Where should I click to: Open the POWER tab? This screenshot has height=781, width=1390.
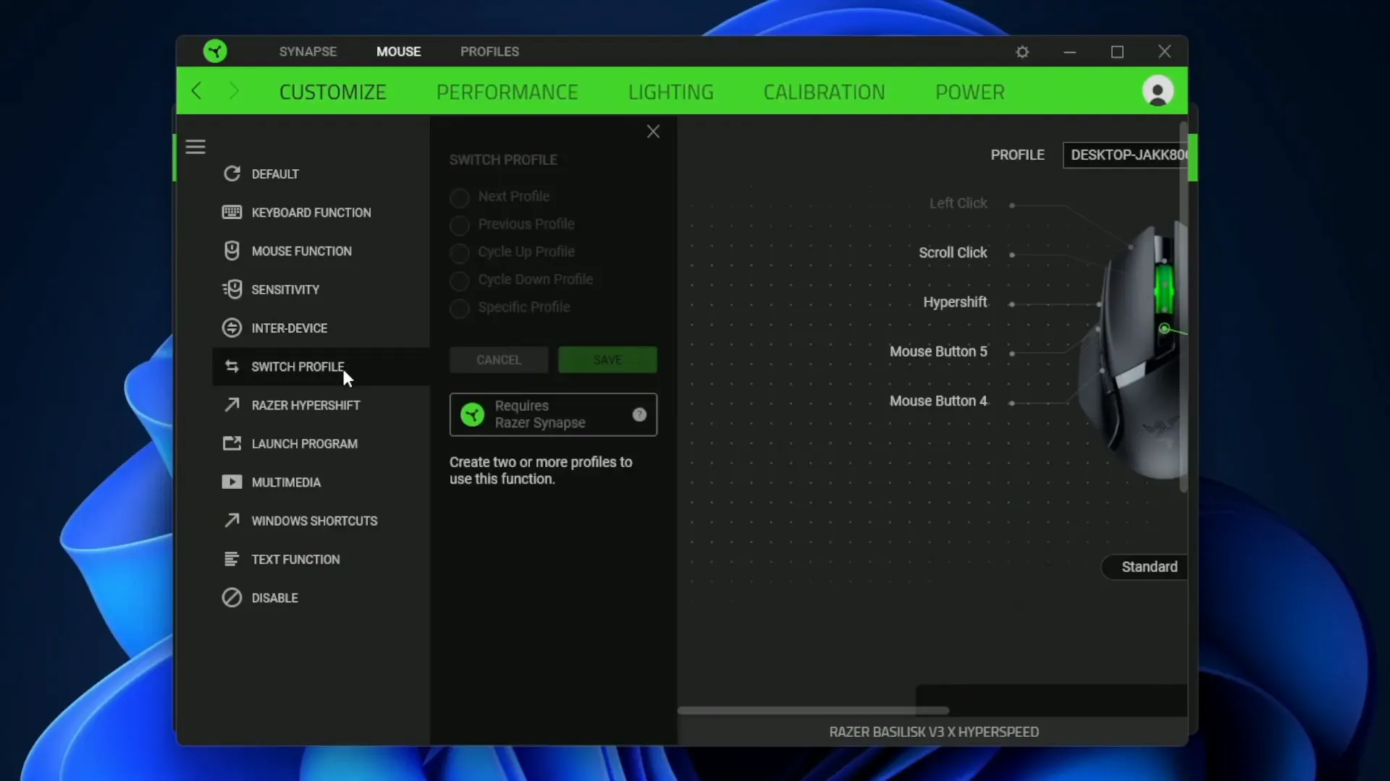pos(969,92)
